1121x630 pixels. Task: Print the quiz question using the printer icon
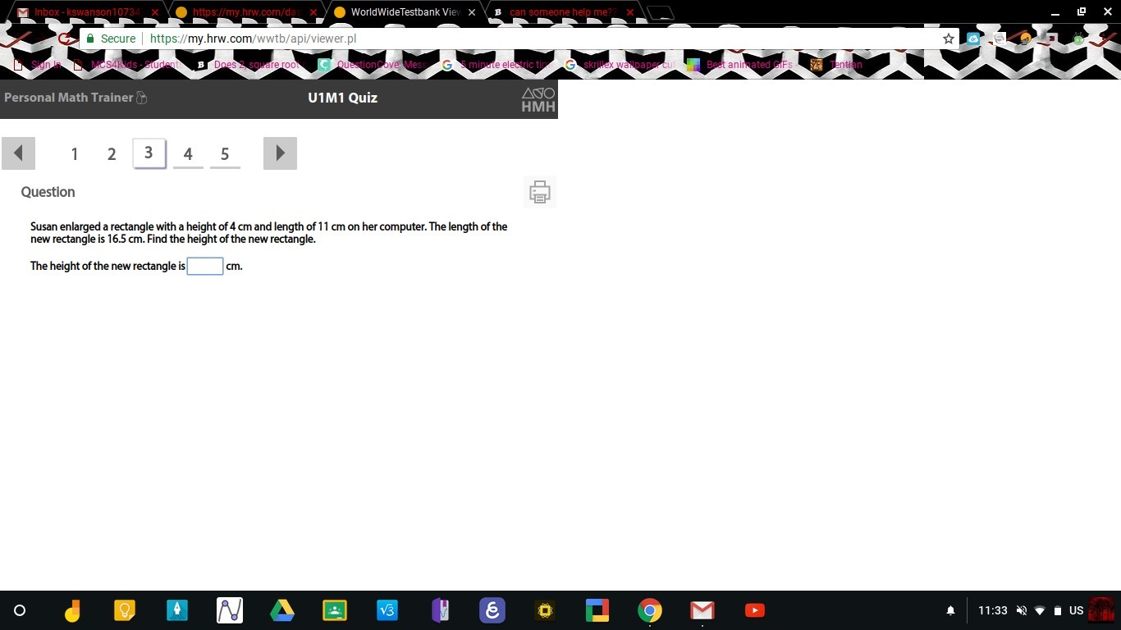539,192
